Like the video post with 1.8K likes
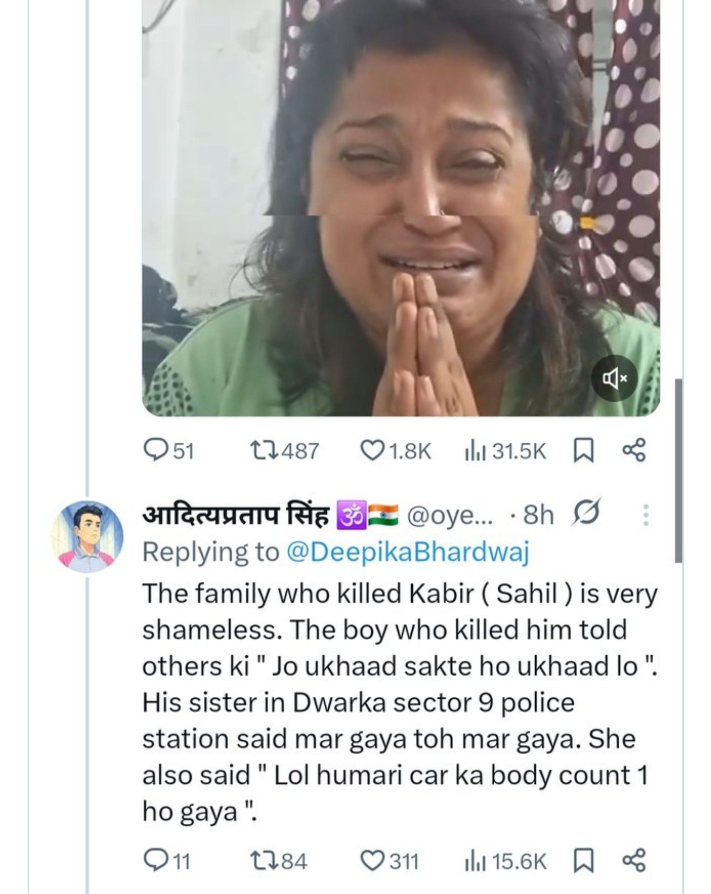Viewport: 711px width, 894px height. (x=395, y=451)
